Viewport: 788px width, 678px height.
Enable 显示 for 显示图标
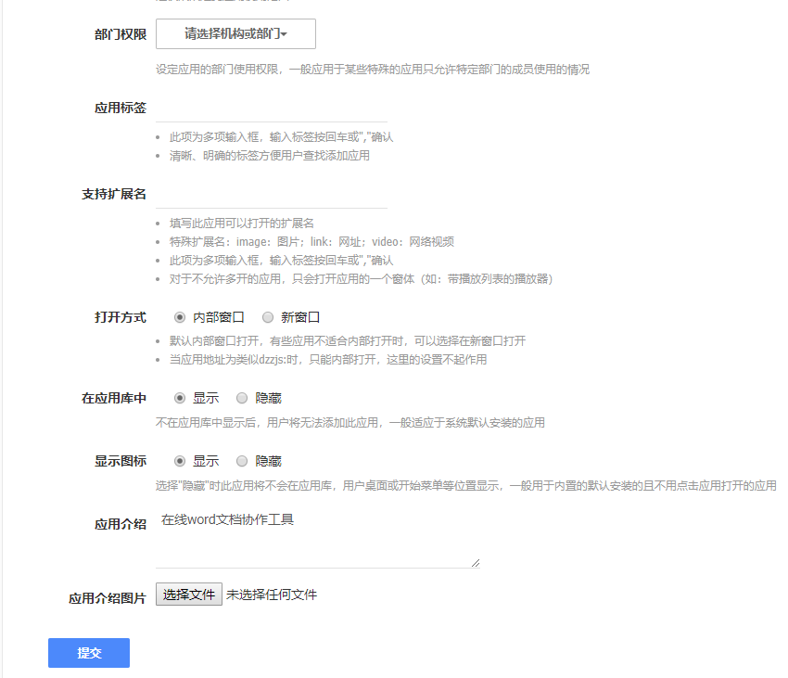[x=180, y=461]
